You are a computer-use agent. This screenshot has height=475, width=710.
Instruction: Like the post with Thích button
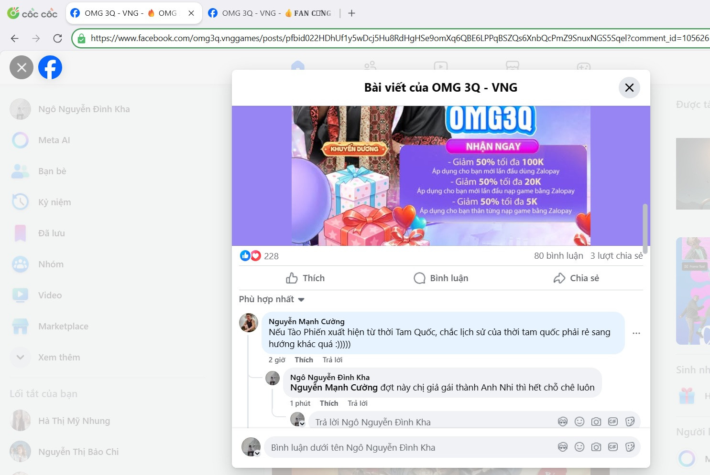click(x=305, y=278)
